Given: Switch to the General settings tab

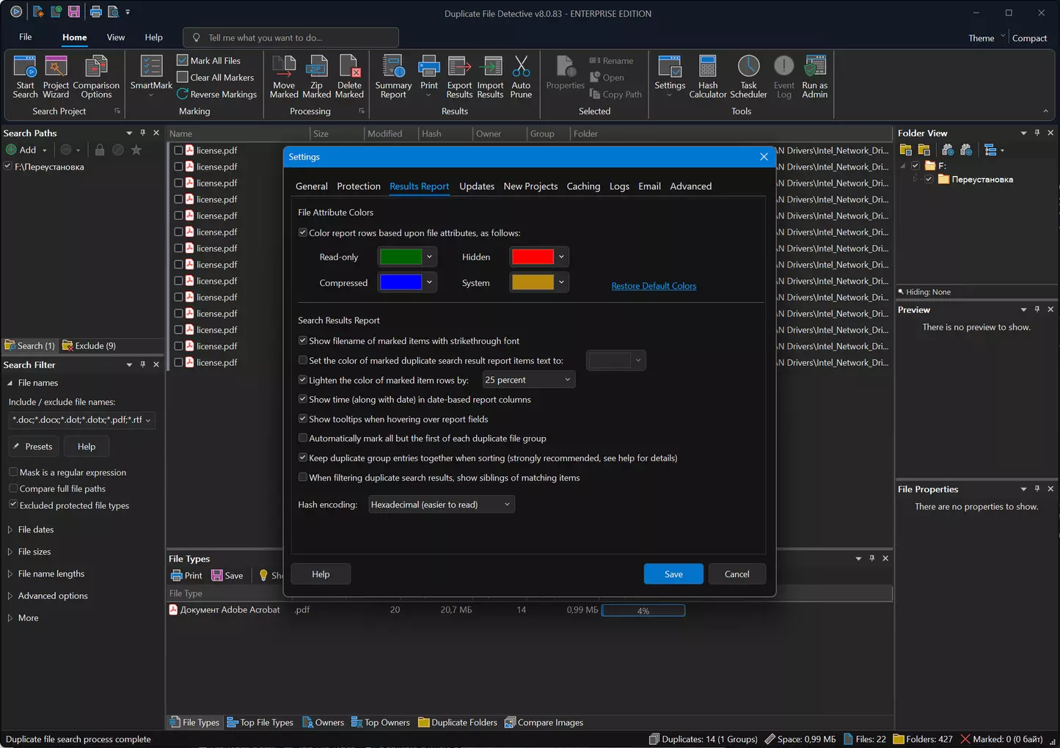Looking at the screenshot, I should coord(311,186).
